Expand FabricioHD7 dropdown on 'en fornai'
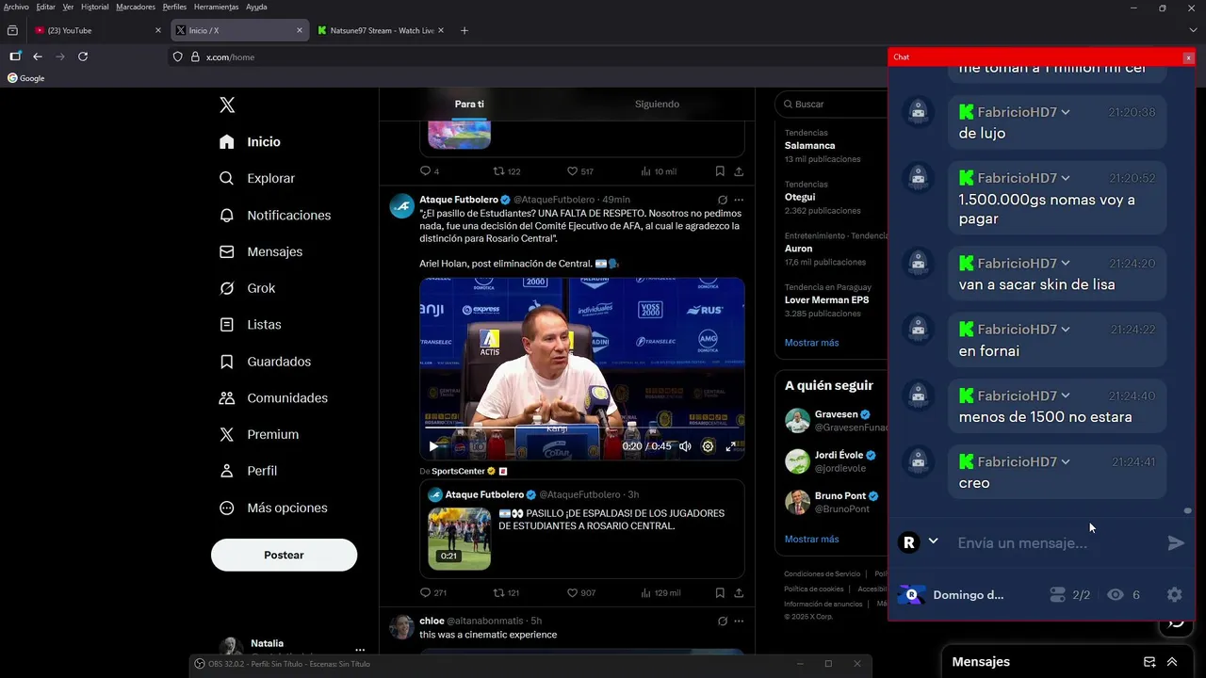The height and width of the screenshot is (678, 1206). tap(1066, 330)
